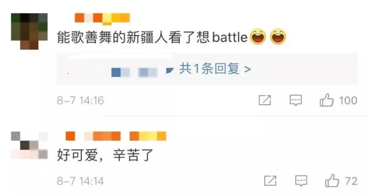This screenshot has width=368, height=195.
Task: Click the second laughing emoji
Action: point(278,37)
